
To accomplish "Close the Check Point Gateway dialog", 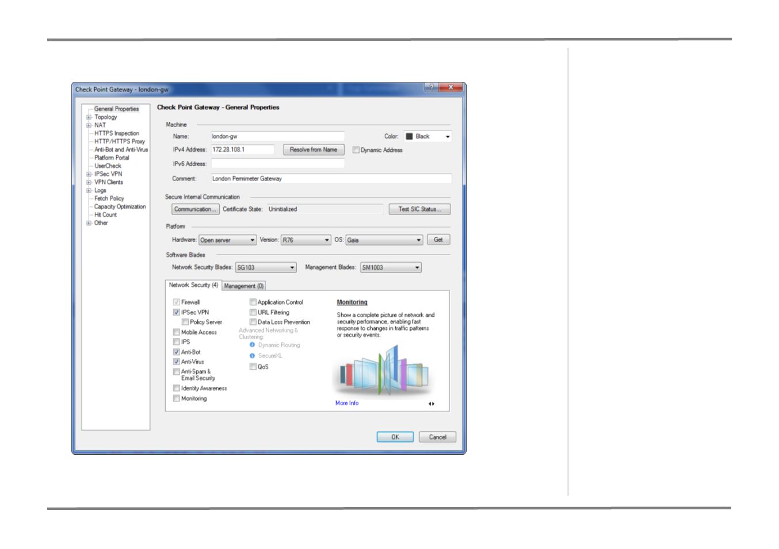I will (x=450, y=87).
